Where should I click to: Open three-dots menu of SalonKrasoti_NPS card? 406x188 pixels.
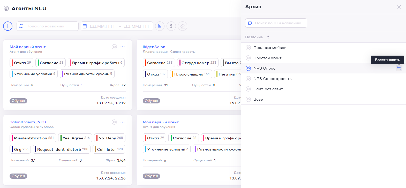point(123,122)
